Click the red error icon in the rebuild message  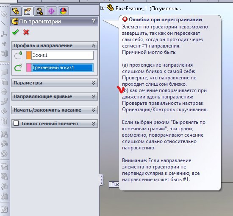coord(125,19)
